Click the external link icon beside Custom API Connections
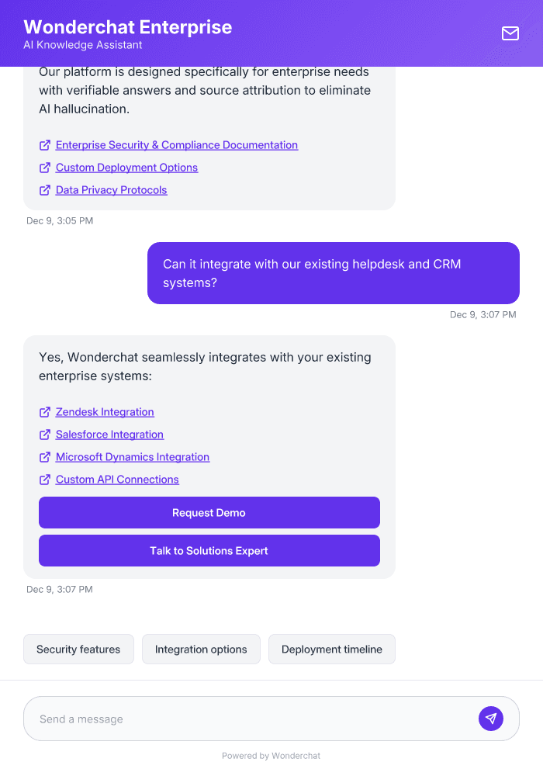This screenshot has height=776, width=543. point(44,480)
